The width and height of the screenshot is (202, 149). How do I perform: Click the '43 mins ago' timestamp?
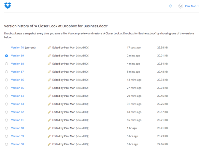pyautogui.click(x=134, y=112)
